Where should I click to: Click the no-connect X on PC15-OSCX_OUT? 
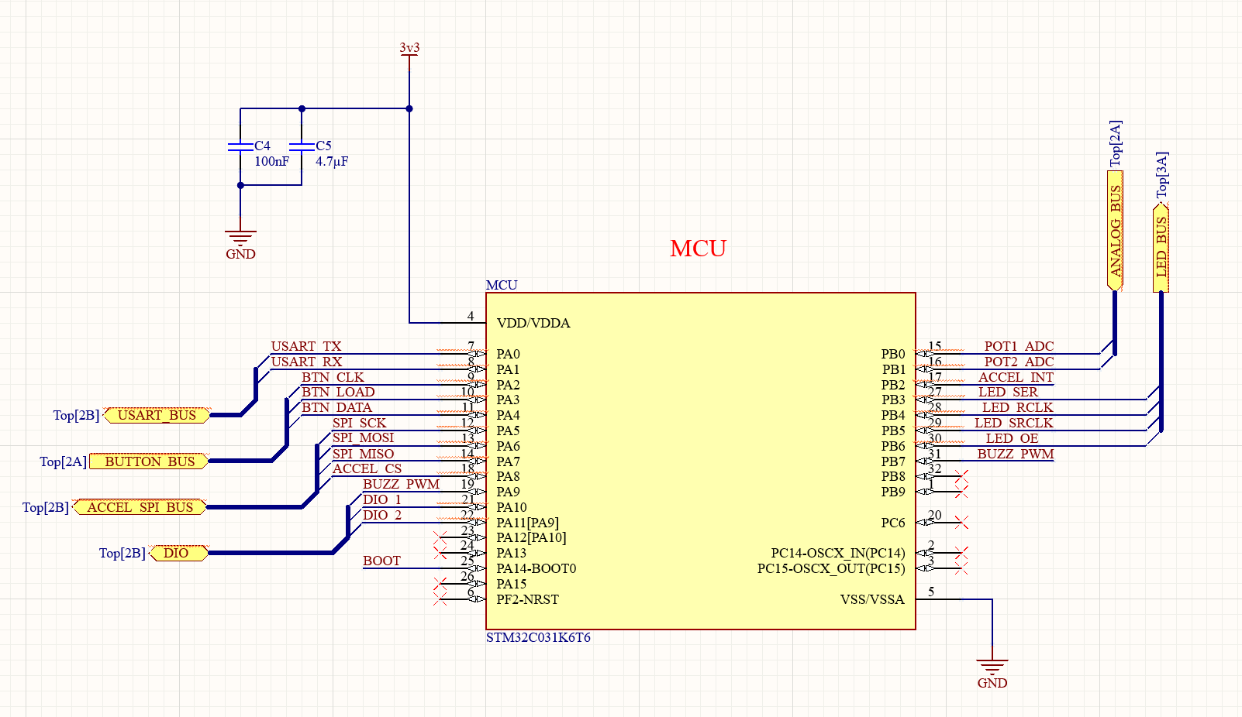pos(961,568)
